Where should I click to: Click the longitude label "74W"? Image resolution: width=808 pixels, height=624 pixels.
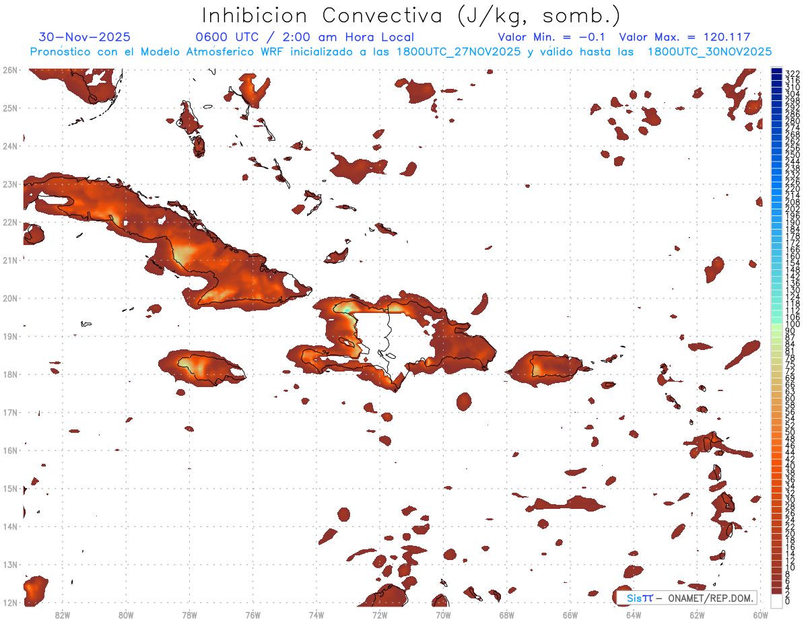(316, 615)
